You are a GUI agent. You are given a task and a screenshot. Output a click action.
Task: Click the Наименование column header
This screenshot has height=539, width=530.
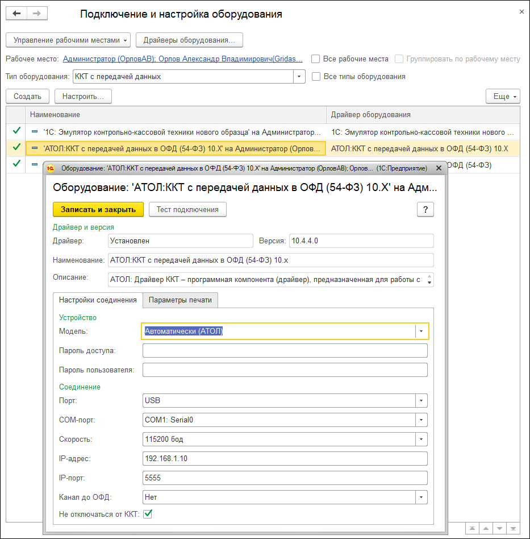[176, 114]
